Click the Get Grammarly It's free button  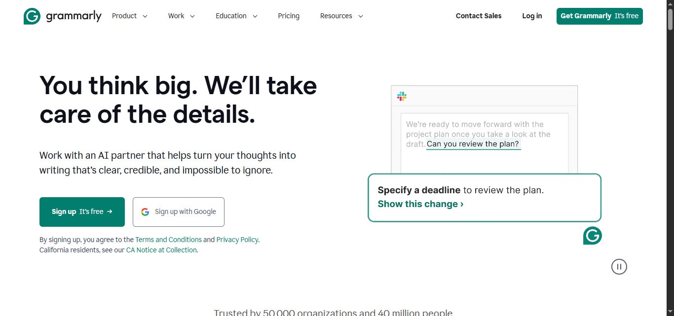pos(599,16)
